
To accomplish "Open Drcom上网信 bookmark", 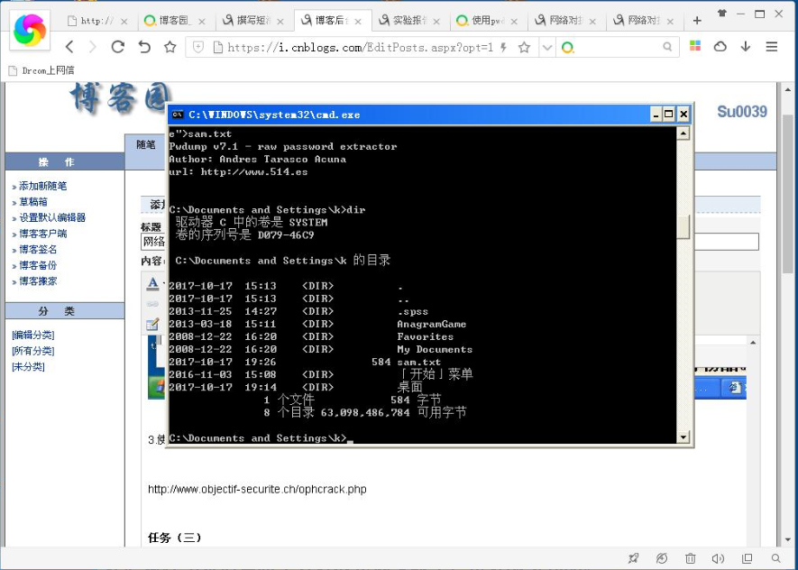I will click(42, 70).
